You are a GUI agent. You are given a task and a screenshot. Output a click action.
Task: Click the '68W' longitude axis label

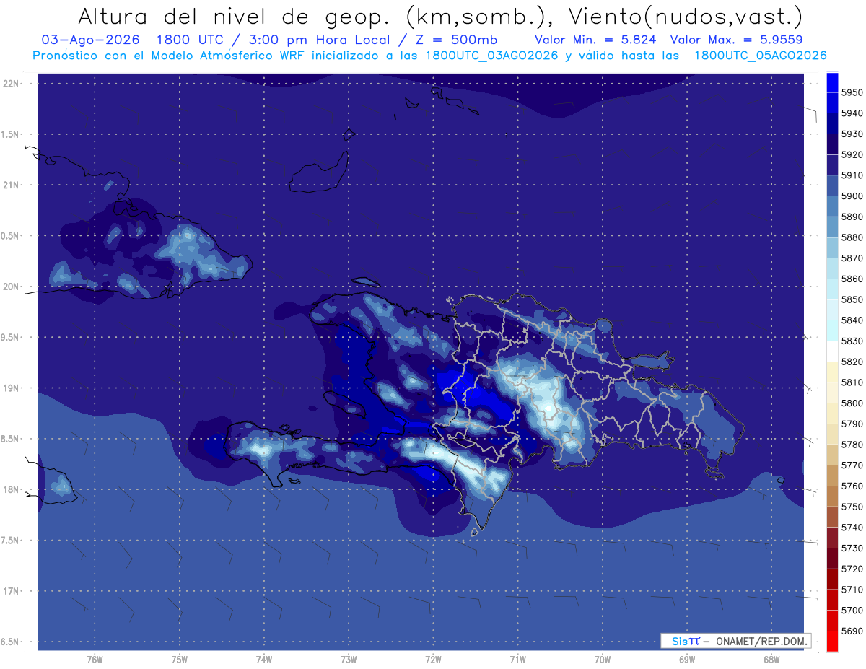click(x=771, y=659)
